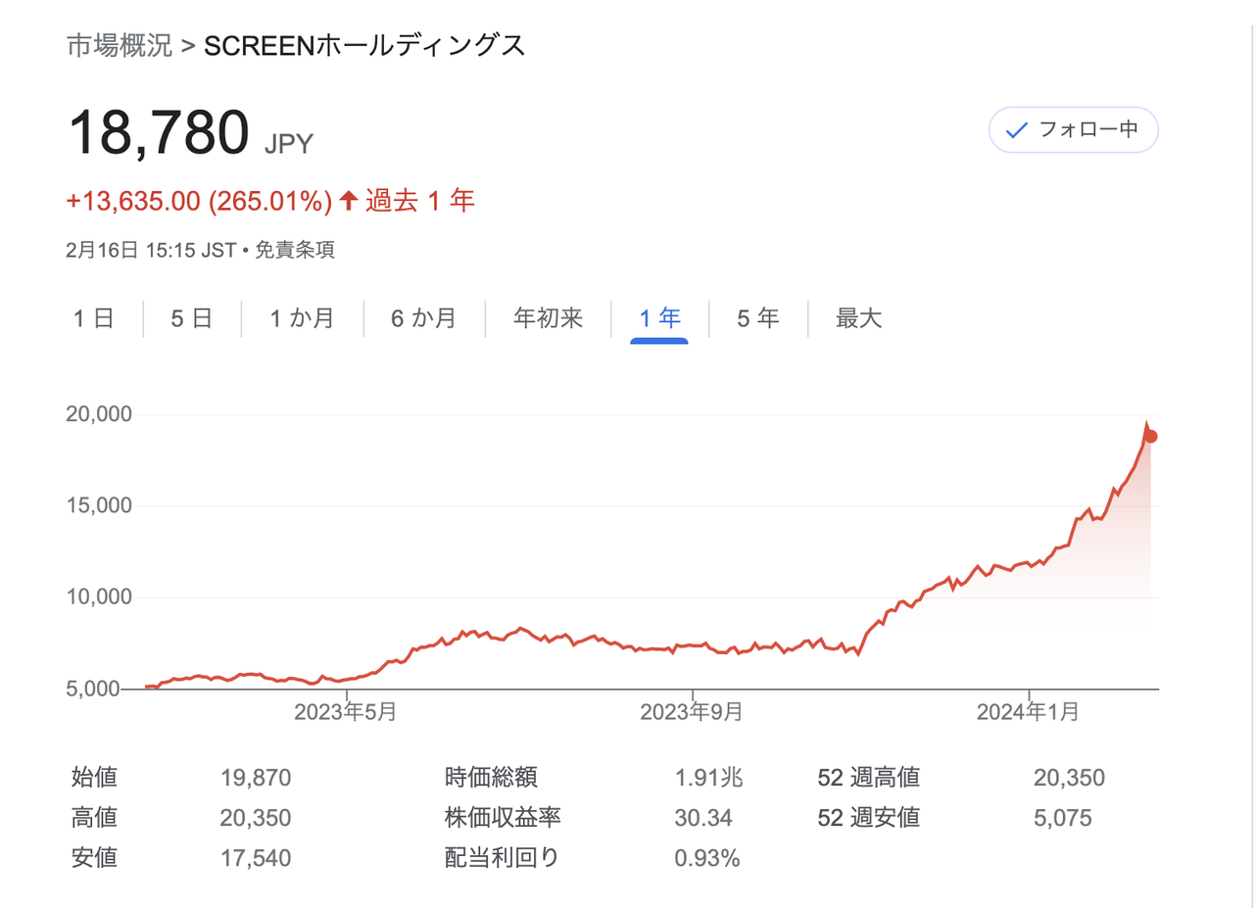The image size is (1254, 908).
Task: Open the 市場概況 breadcrumb link
Action: click(x=120, y=46)
